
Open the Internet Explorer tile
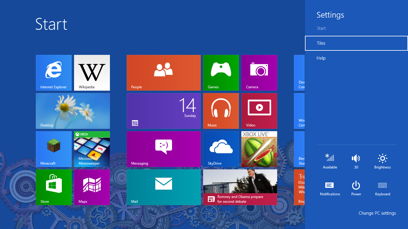[54, 73]
